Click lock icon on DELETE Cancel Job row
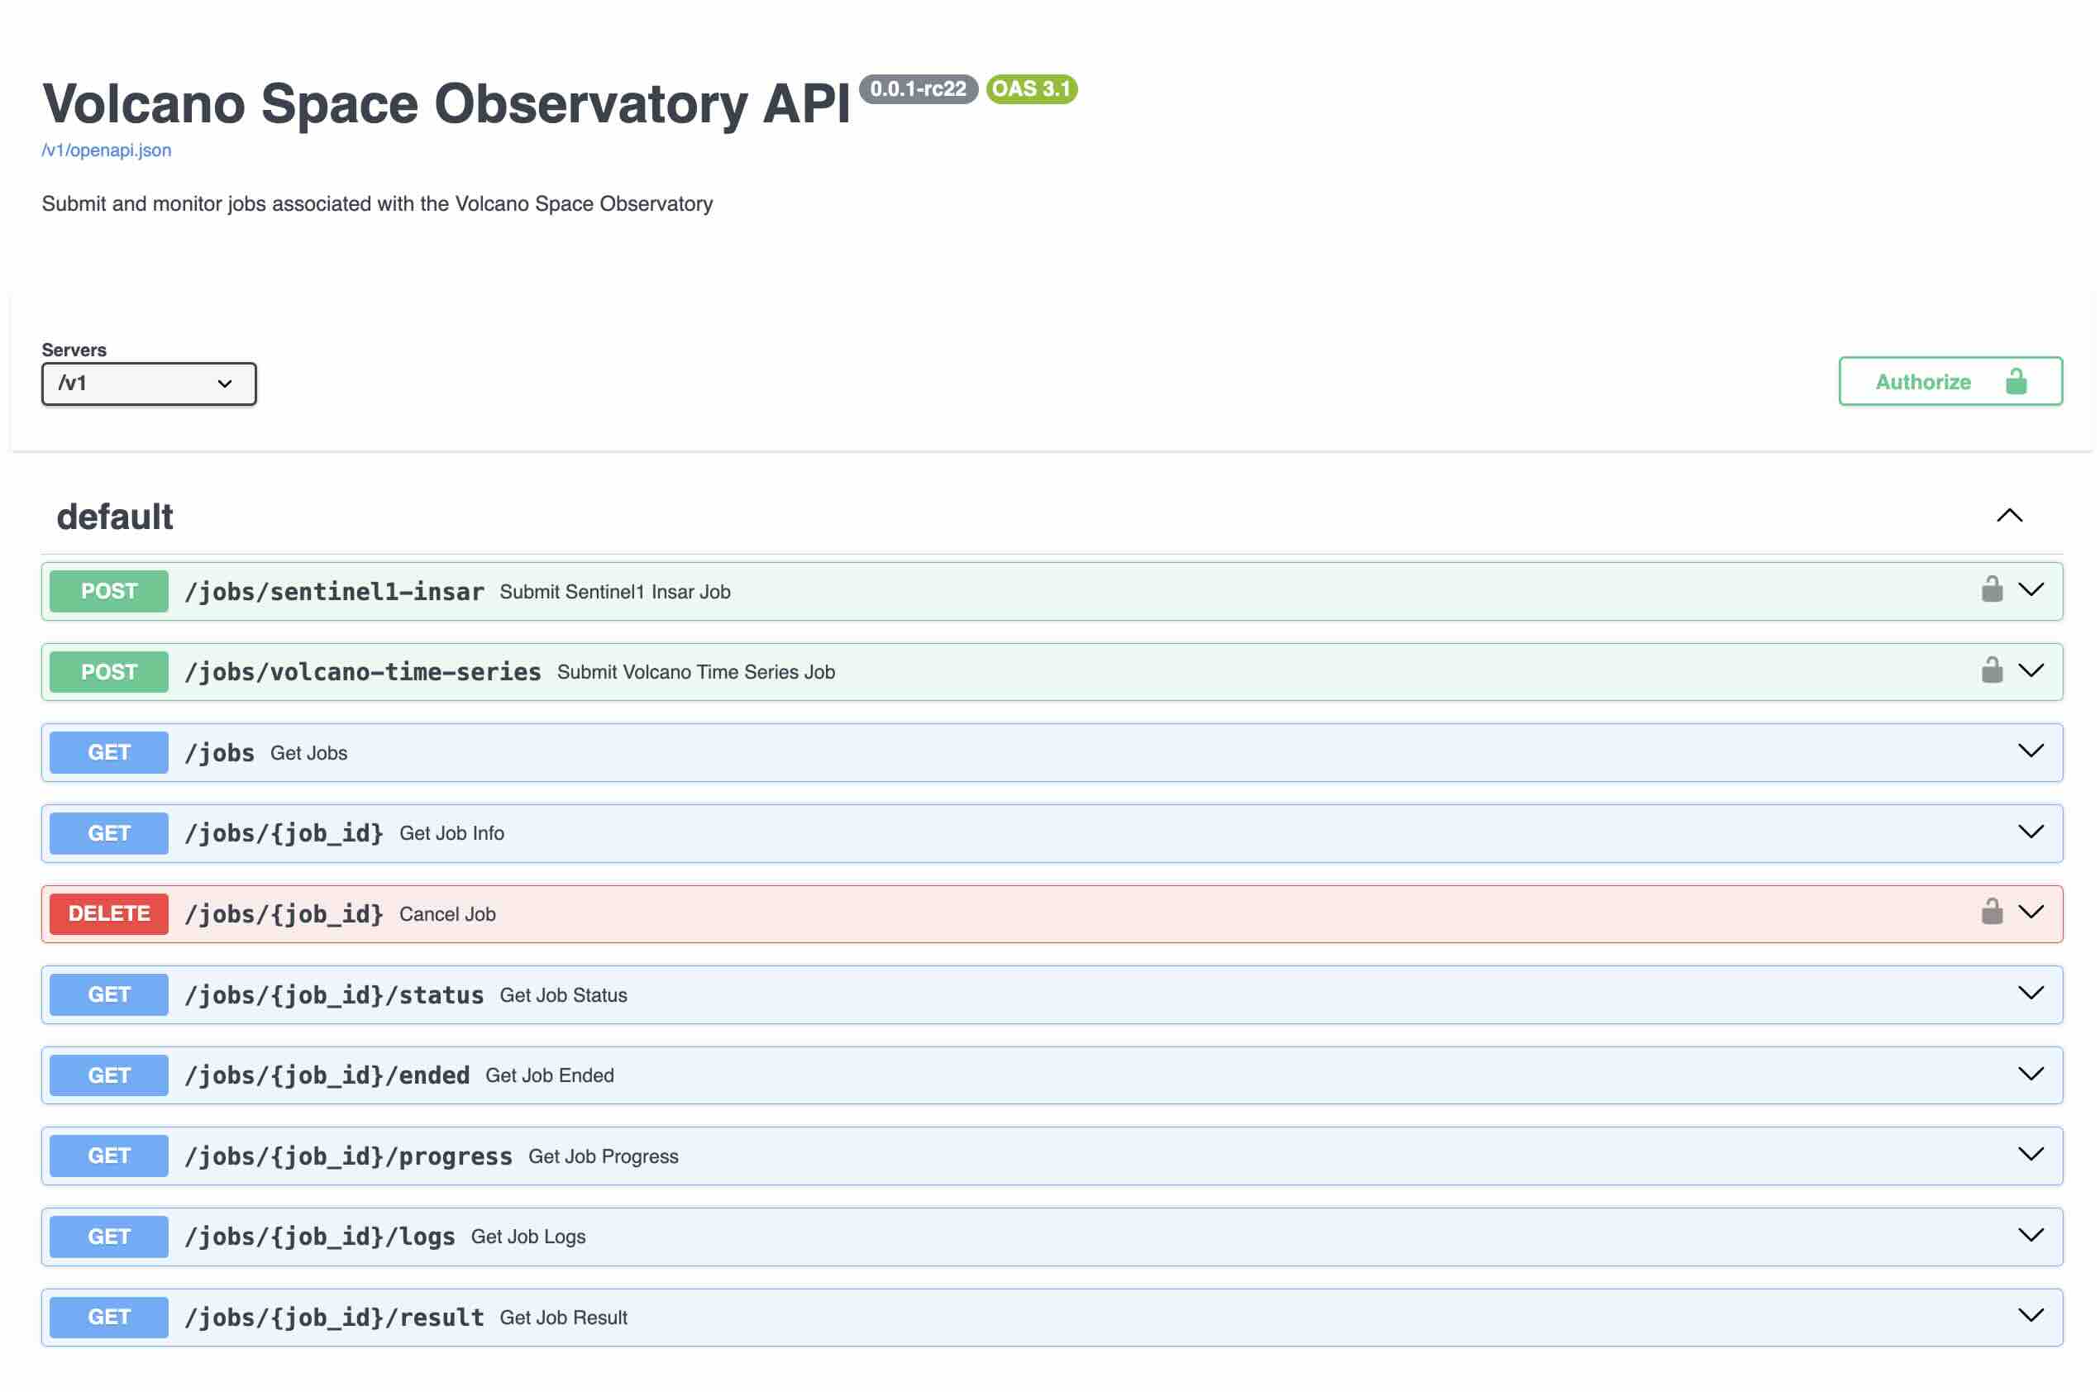Screen dimensions: 2100x1392 (1991, 912)
